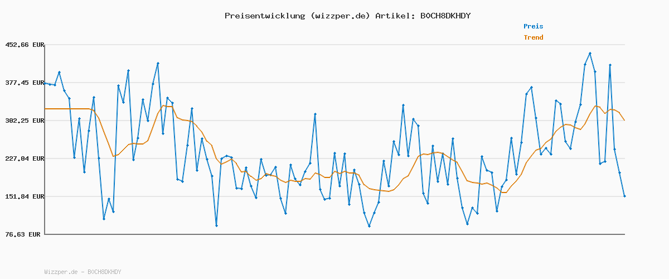Click the article ID B0CH8DKHDY in the title
The height and width of the screenshot is (279, 669).
pyautogui.click(x=444, y=16)
